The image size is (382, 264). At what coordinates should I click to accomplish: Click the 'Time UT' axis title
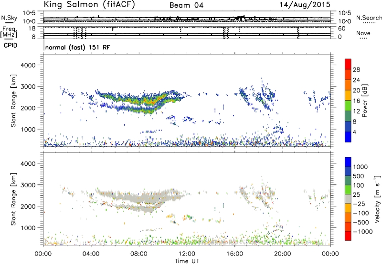point(187,261)
